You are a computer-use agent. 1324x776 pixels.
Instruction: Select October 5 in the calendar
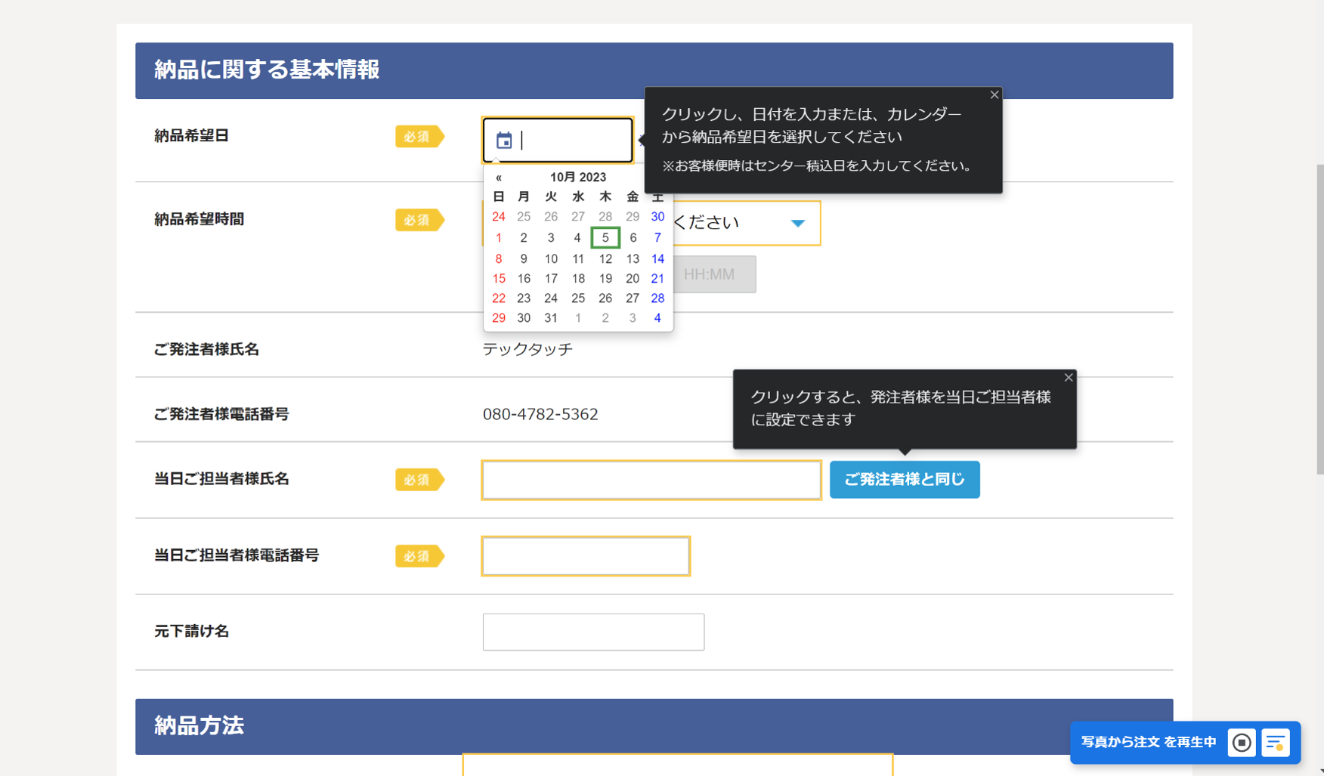(605, 237)
